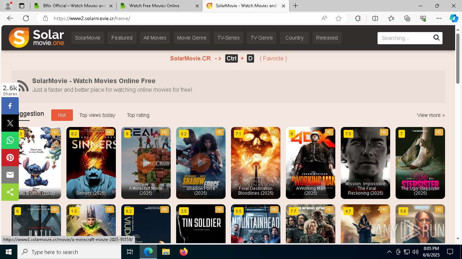
Task: Click the Windows Start button
Action: click(x=9, y=252)
